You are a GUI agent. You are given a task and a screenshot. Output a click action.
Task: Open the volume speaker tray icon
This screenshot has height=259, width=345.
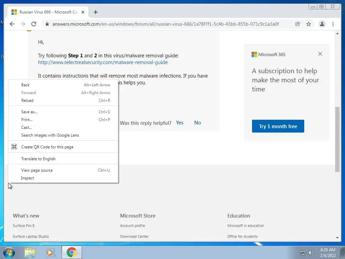(x=311, y=253)
